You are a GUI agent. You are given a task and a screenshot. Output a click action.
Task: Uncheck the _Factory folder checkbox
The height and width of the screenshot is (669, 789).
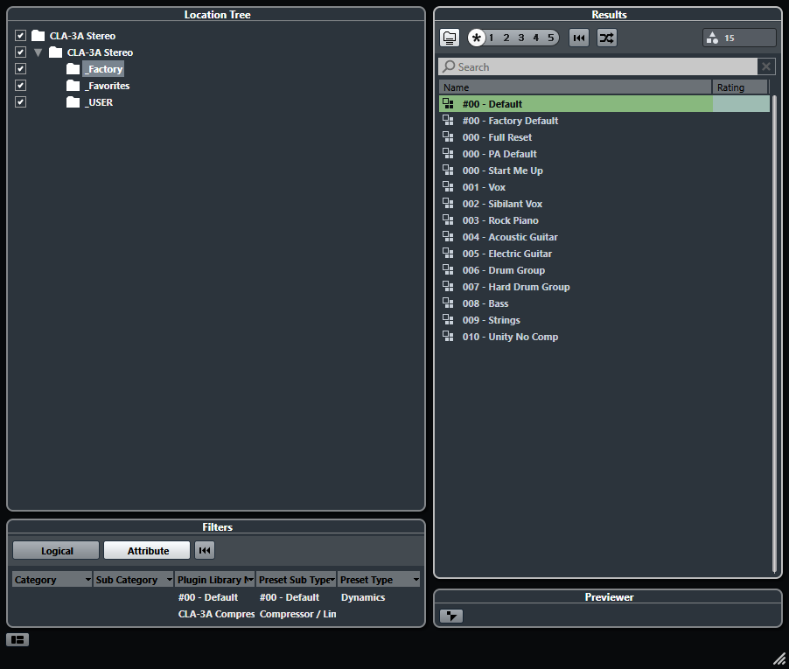pos(20,68)
